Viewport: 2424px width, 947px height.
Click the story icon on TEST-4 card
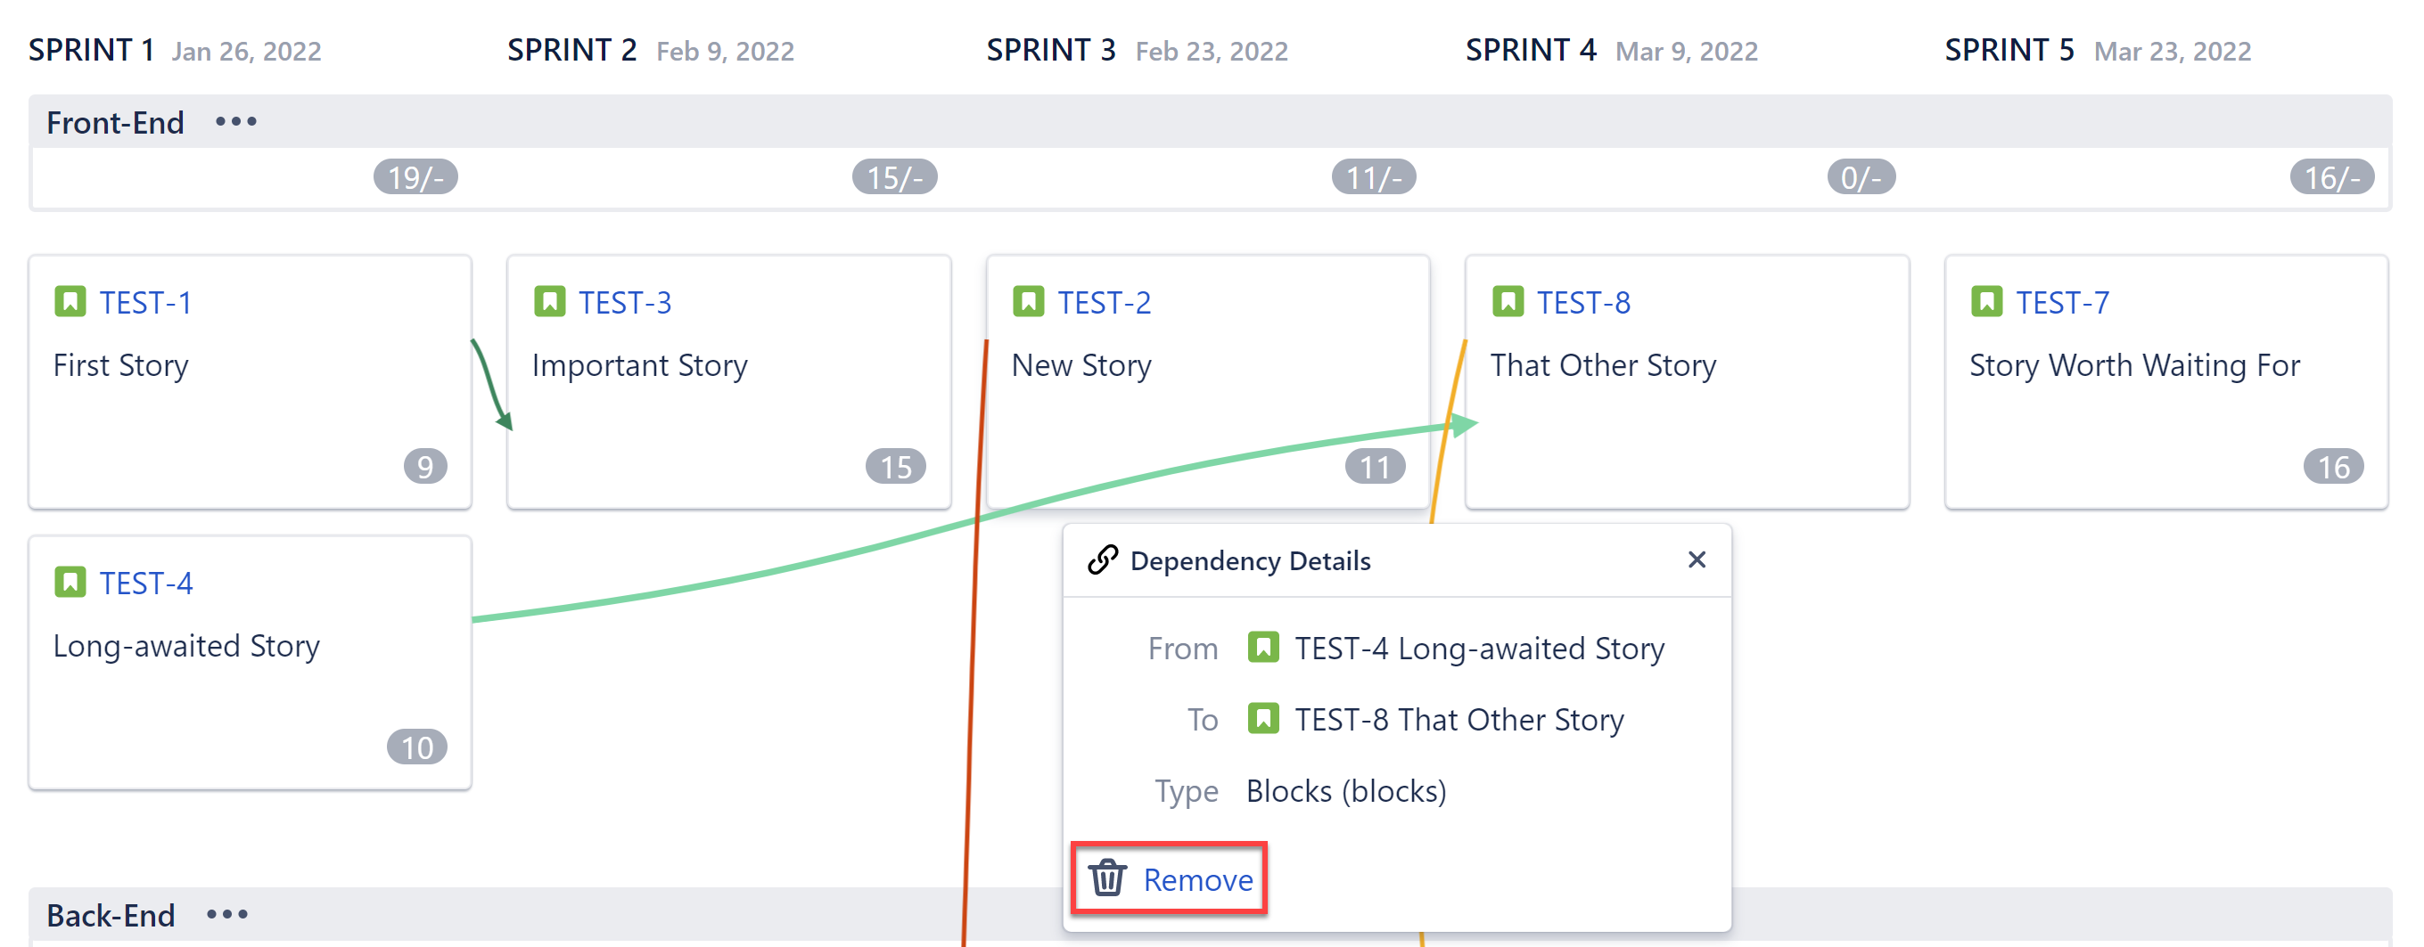point(70,582)
